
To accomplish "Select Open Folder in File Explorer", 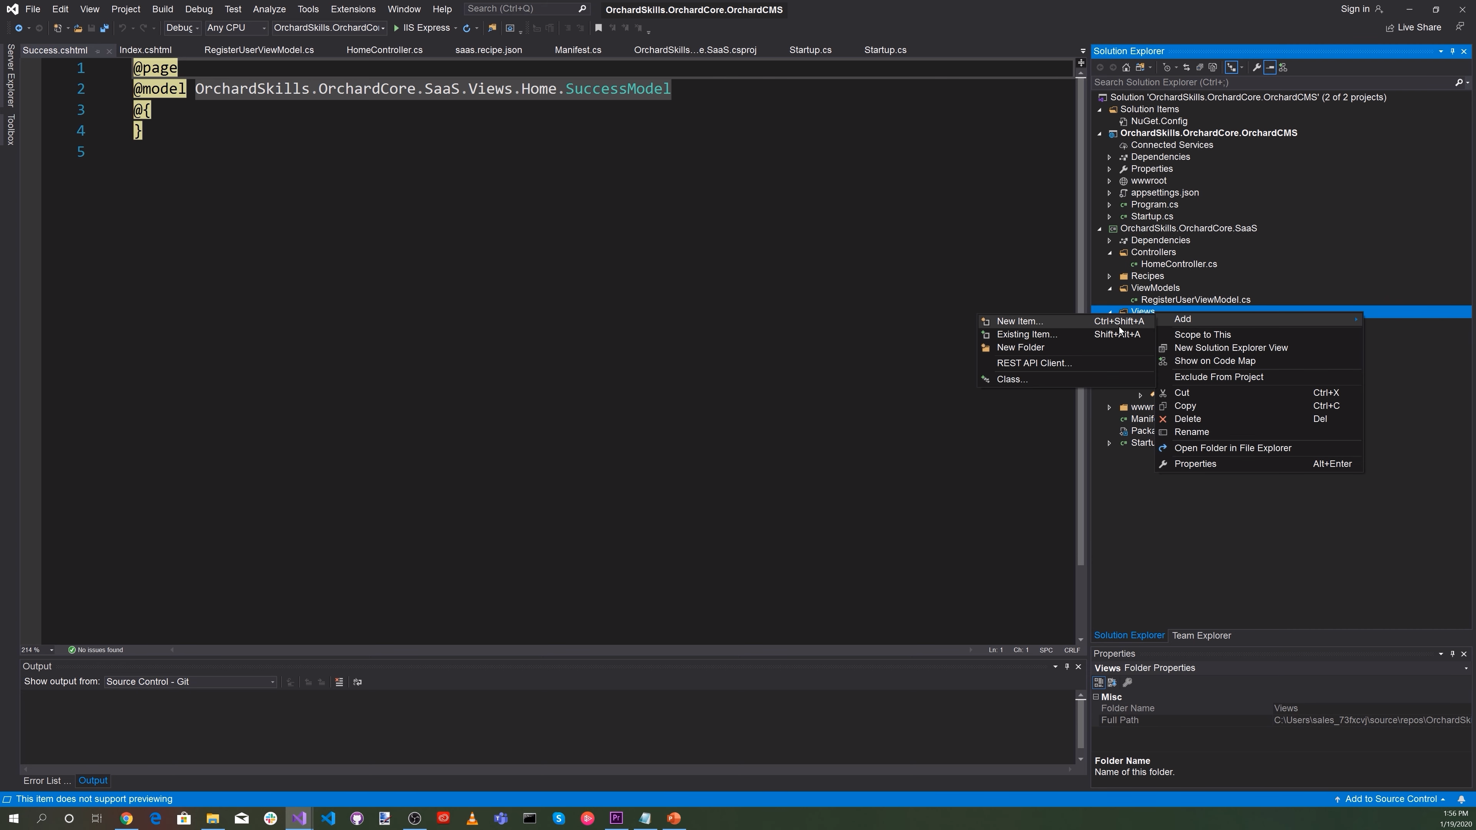I will click(1260, 448).
